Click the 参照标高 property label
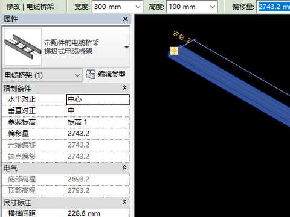The image size is (290, 217). tap(22, 122)
